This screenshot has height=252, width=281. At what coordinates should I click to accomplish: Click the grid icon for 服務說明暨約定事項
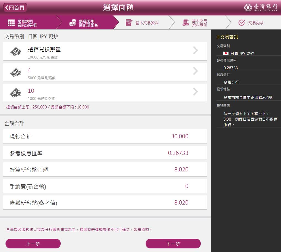click(x=11, y=23)
